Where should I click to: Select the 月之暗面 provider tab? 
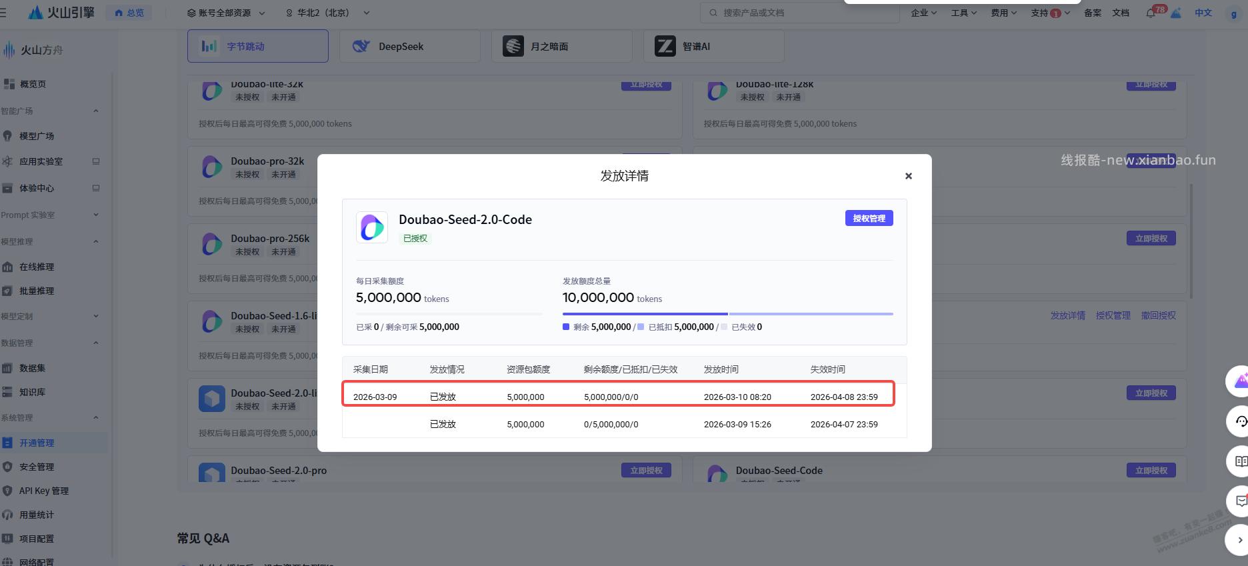tap(562, 46)
